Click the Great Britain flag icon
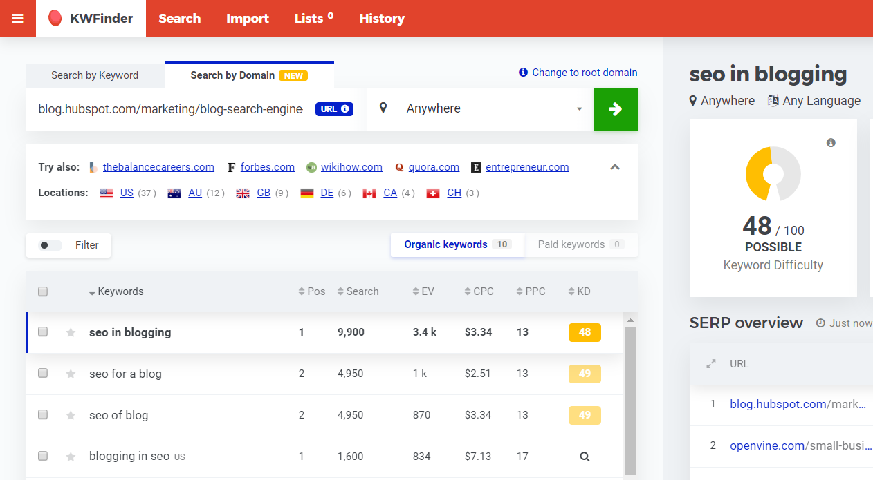 click(x=243, y=193)
